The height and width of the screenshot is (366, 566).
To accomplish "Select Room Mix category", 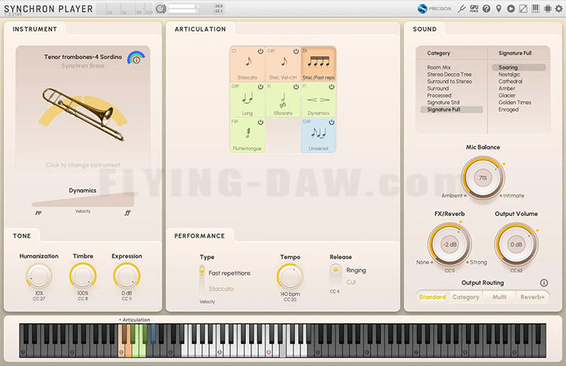I will (x=438, y=67).
